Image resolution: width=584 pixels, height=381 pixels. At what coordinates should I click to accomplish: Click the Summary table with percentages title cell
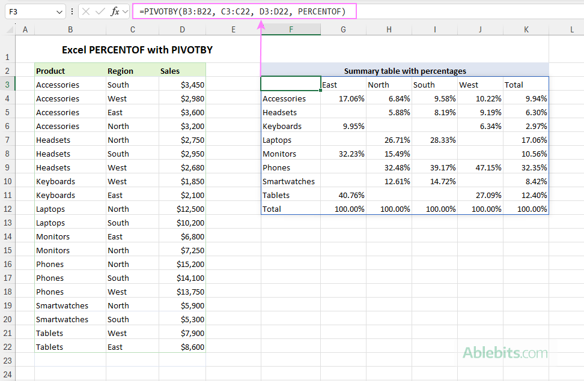click(x=404, y=70)
